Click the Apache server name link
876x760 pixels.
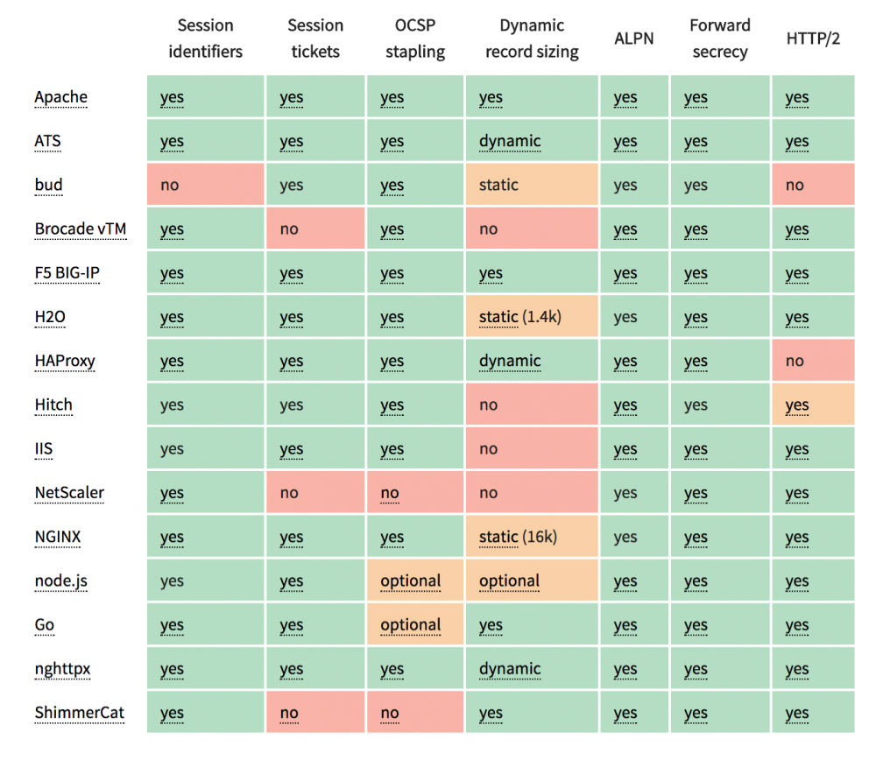tap(61, 97)
